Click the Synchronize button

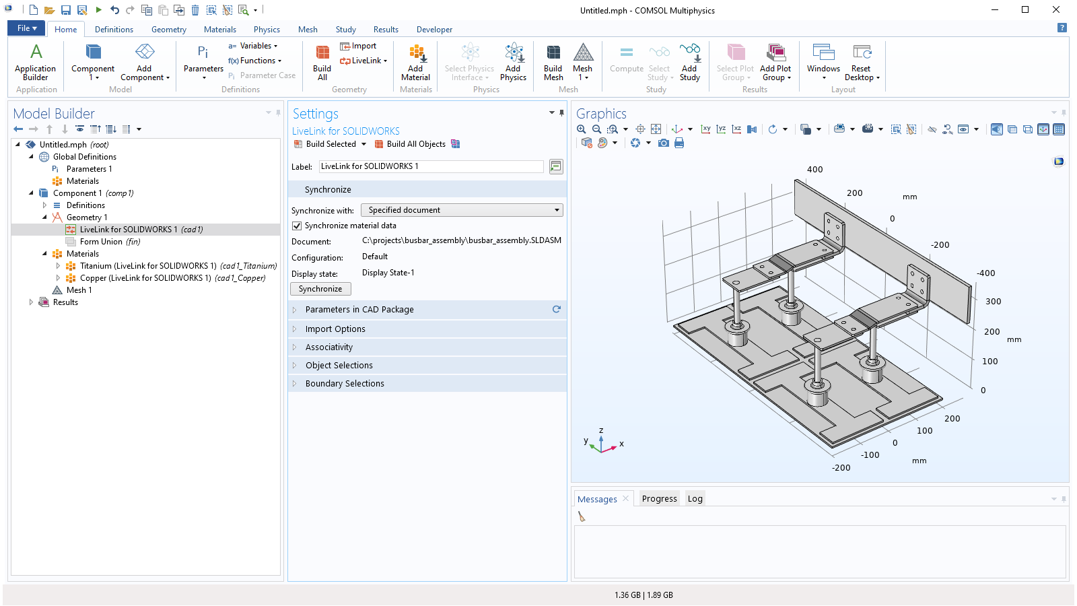click(x=320, y=288)
